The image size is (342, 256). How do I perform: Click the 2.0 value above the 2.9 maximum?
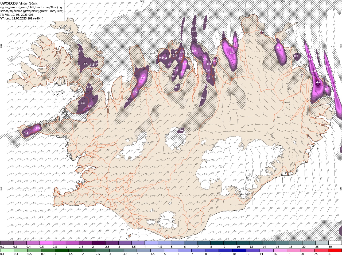tap(314, 71)
